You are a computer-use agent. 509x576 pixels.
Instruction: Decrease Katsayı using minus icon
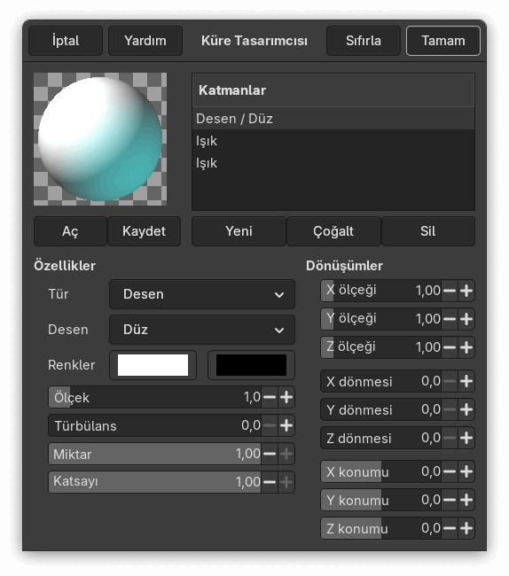point(270,482)
